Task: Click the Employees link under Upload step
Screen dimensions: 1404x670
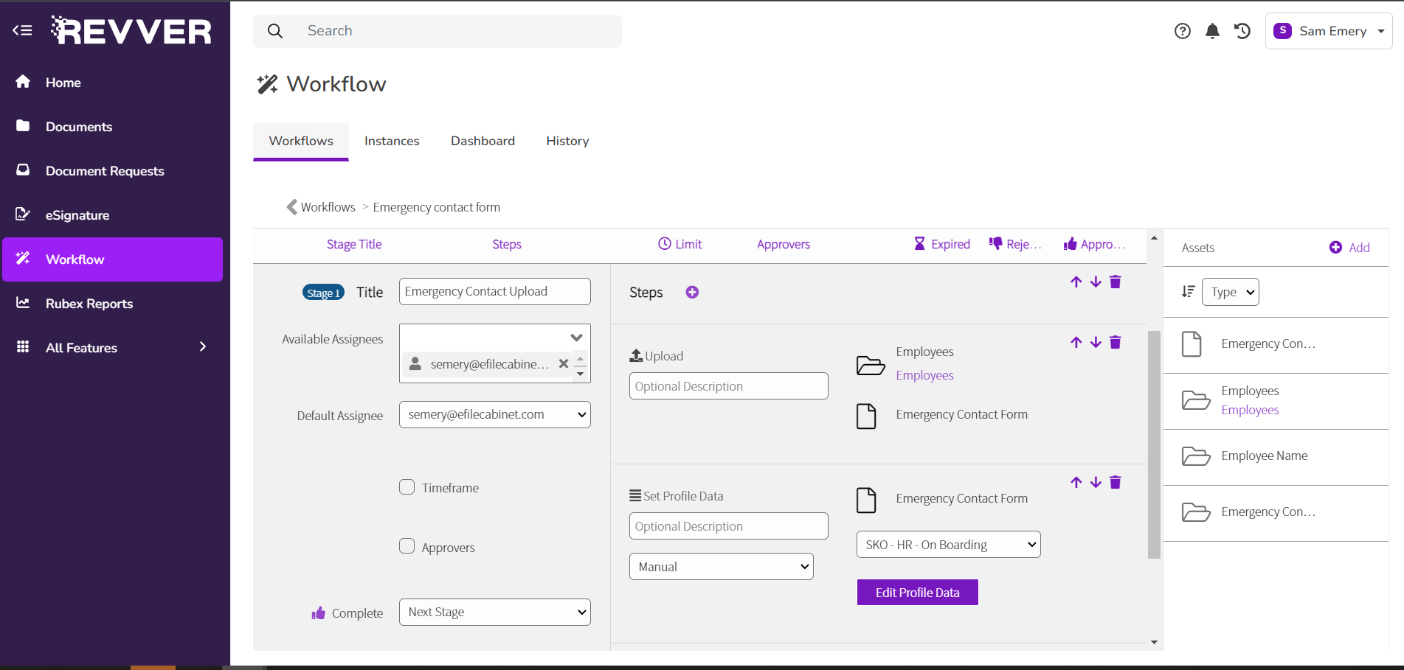Action: coord(924,375)
